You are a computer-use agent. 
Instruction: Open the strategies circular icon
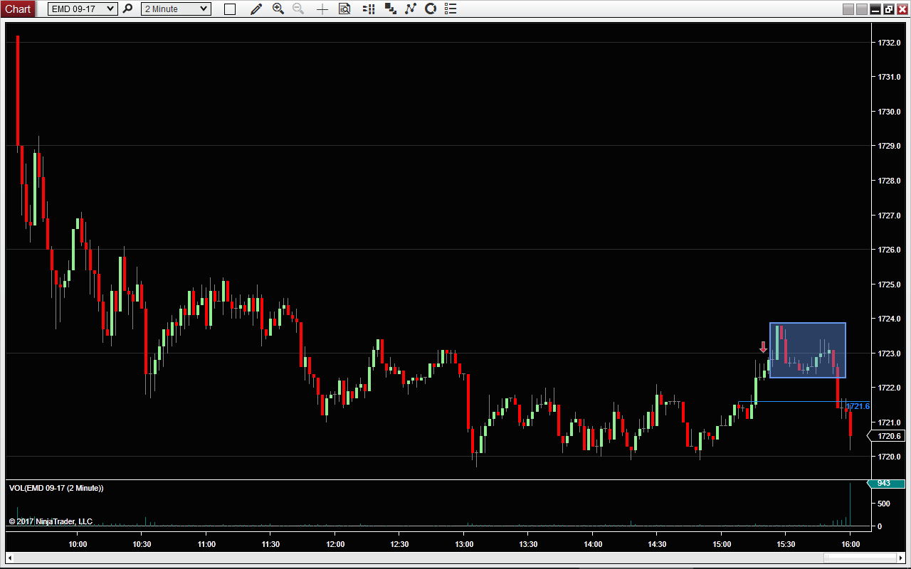(x=431, y=9)
